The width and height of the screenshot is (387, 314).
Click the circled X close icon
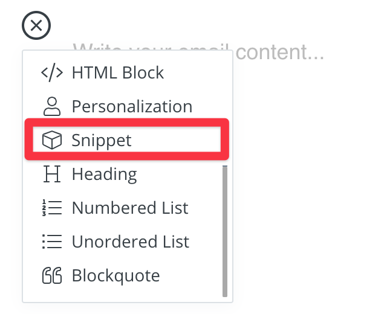[x=36, y=26]
